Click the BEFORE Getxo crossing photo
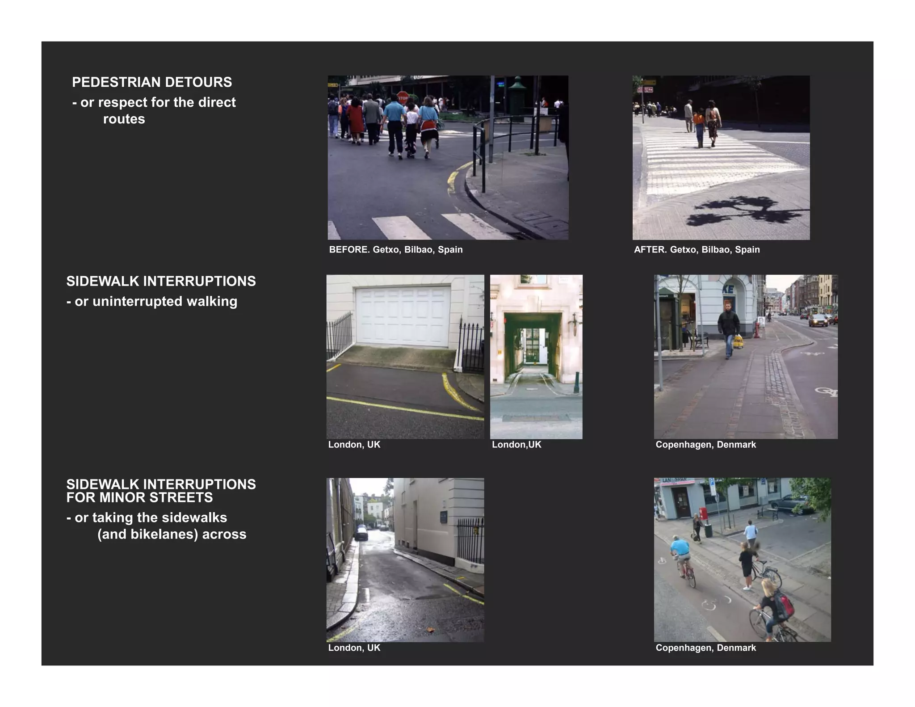 448,157
